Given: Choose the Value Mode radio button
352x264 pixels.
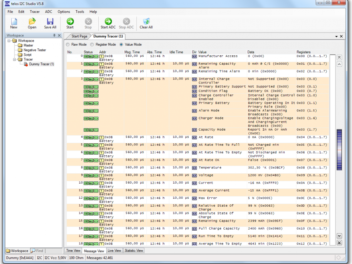Looking at the screenshot, I should (x=121, y=45).
